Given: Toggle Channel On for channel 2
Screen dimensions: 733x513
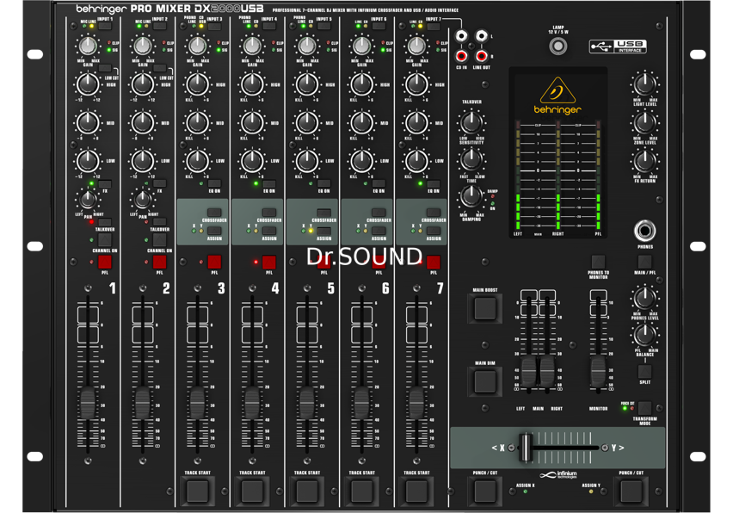Looking at the screenshot, I should [159, 240].
